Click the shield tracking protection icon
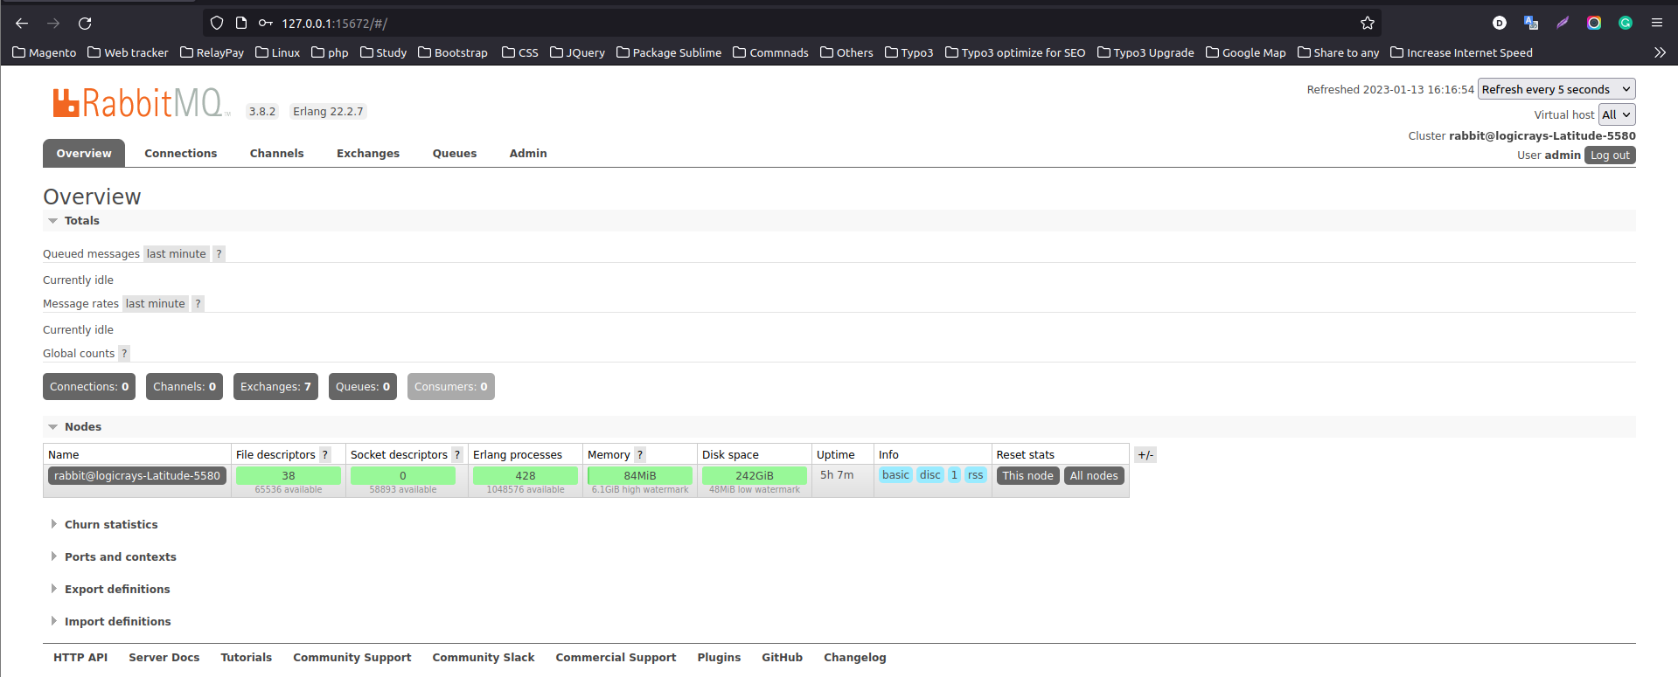This screenshot has height=677, width=1678. pos(217,24)
